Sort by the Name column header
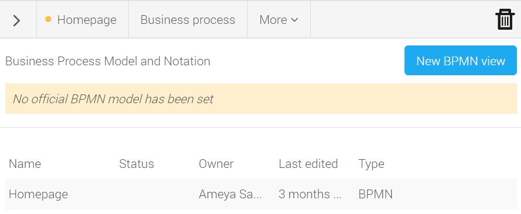 pos(25,164)
